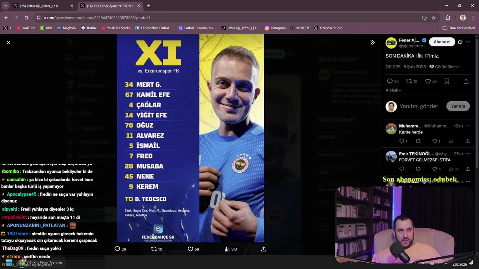Click the Yanıtını gönder reply field
479x269 pixels.
pos(419,106)
